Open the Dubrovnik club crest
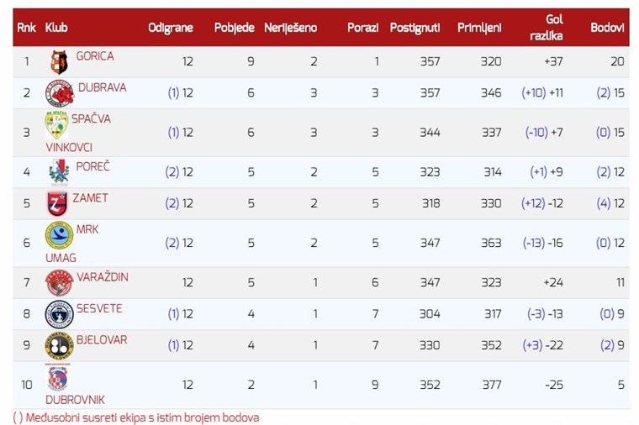The height and width of the screenshot is (425, 639). (x=57, y=378)
